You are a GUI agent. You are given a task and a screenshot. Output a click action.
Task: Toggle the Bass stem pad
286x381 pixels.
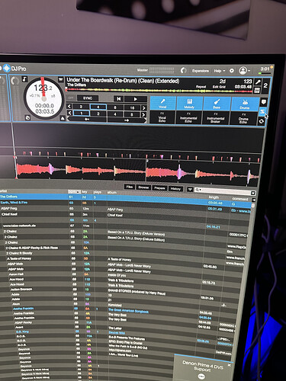217,104
